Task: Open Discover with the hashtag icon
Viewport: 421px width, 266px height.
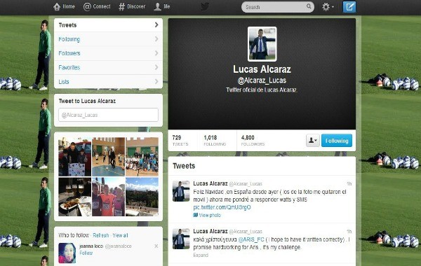Action: pos(121,7)
